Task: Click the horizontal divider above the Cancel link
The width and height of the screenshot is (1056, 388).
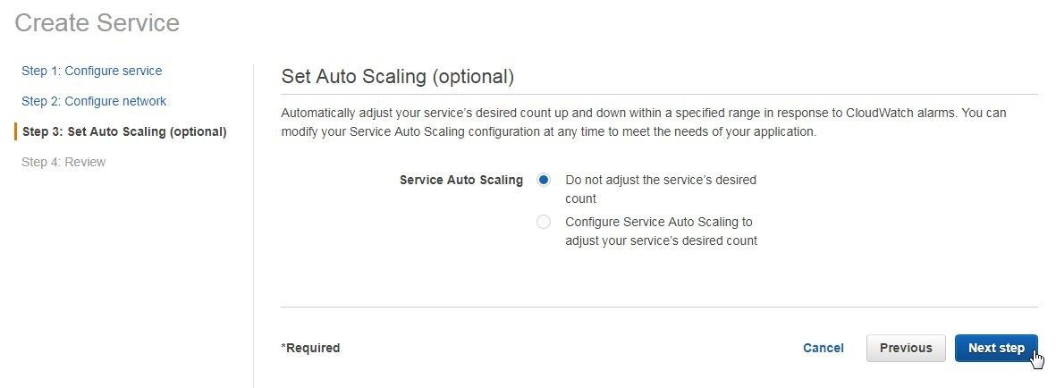Action: click(659, 308)
